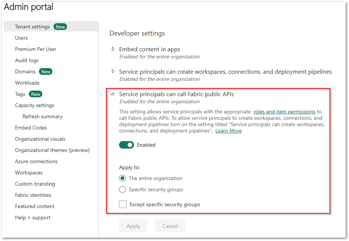
Task: Select Refresh summary sub-item
Action: coord(42,116)
